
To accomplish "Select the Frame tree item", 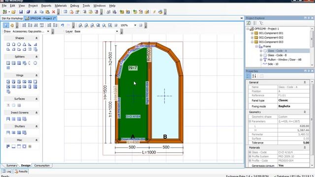I will click(x=267, y=46).
